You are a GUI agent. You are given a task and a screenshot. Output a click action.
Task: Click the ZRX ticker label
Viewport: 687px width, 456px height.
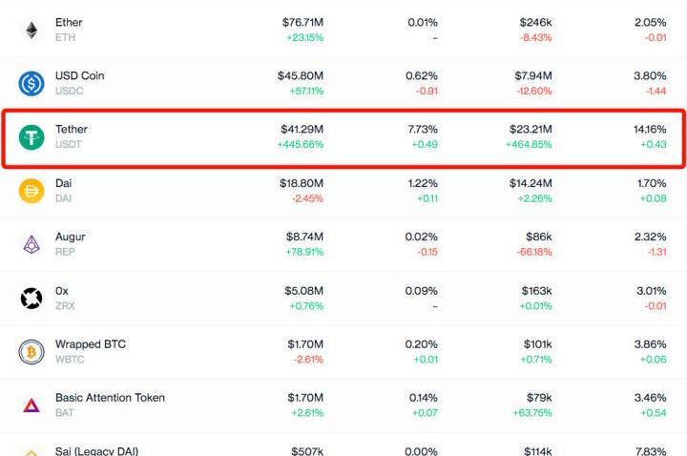(65, 305)
